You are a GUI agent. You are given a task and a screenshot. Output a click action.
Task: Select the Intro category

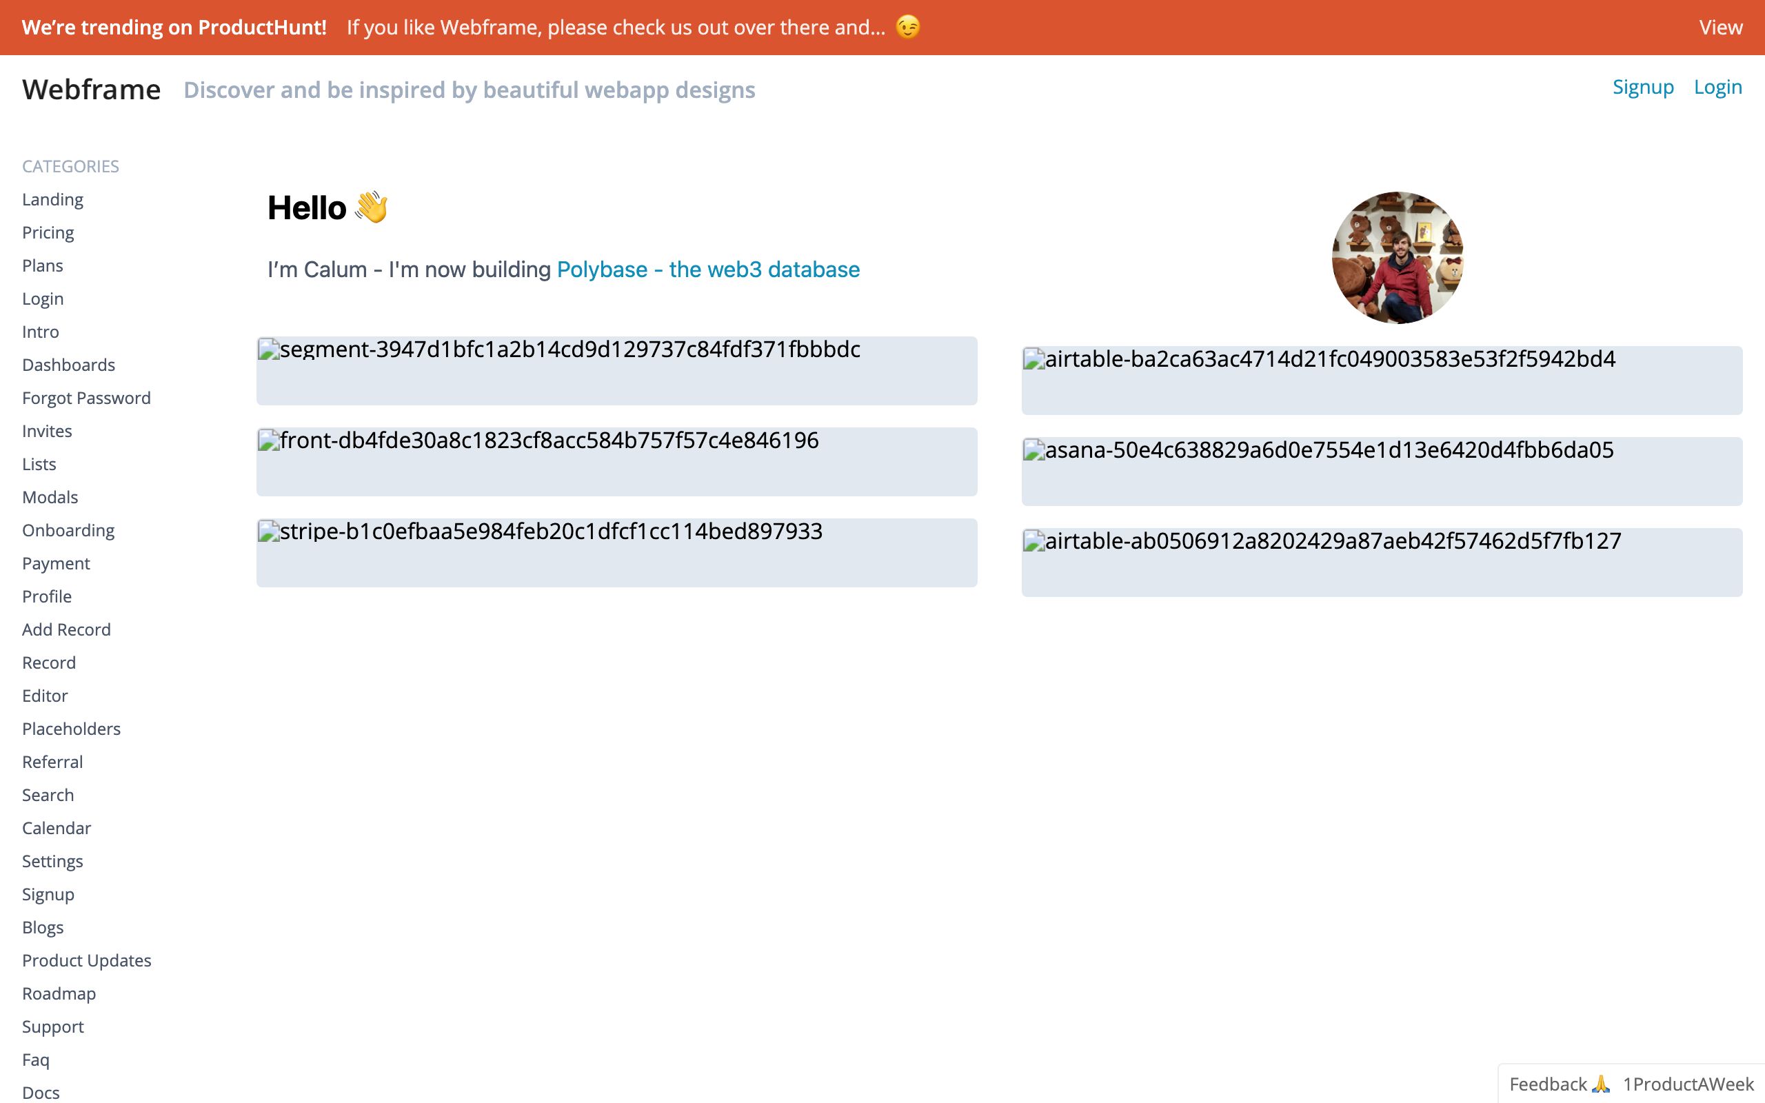40,332
